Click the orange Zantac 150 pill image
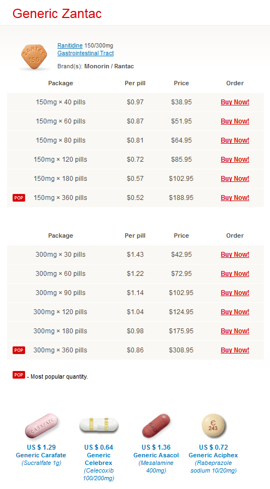The width and height of the screenshot is (270, 489). [34, 57]
